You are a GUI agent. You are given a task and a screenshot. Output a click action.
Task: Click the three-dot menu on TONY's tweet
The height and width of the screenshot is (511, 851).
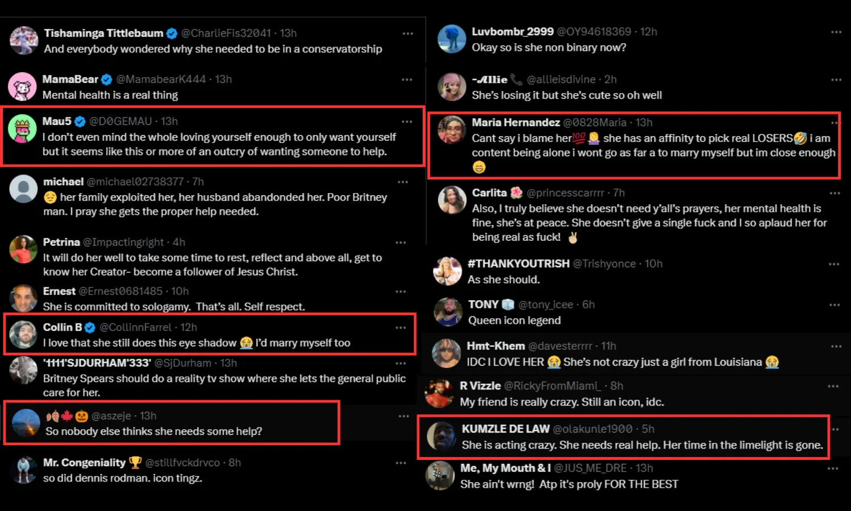tap(834, 305)
